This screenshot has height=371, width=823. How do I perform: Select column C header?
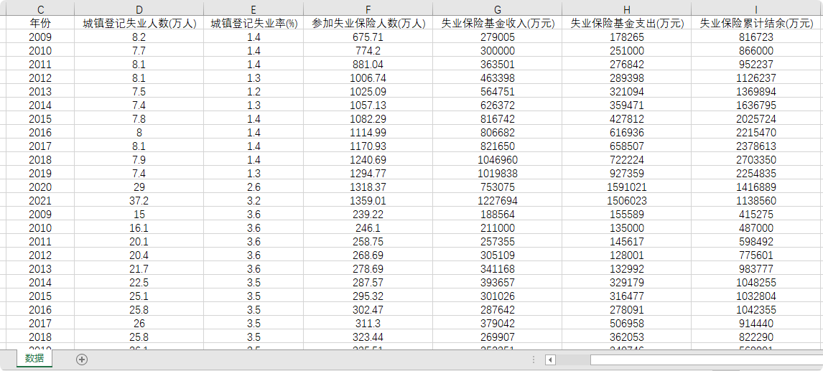40,9
